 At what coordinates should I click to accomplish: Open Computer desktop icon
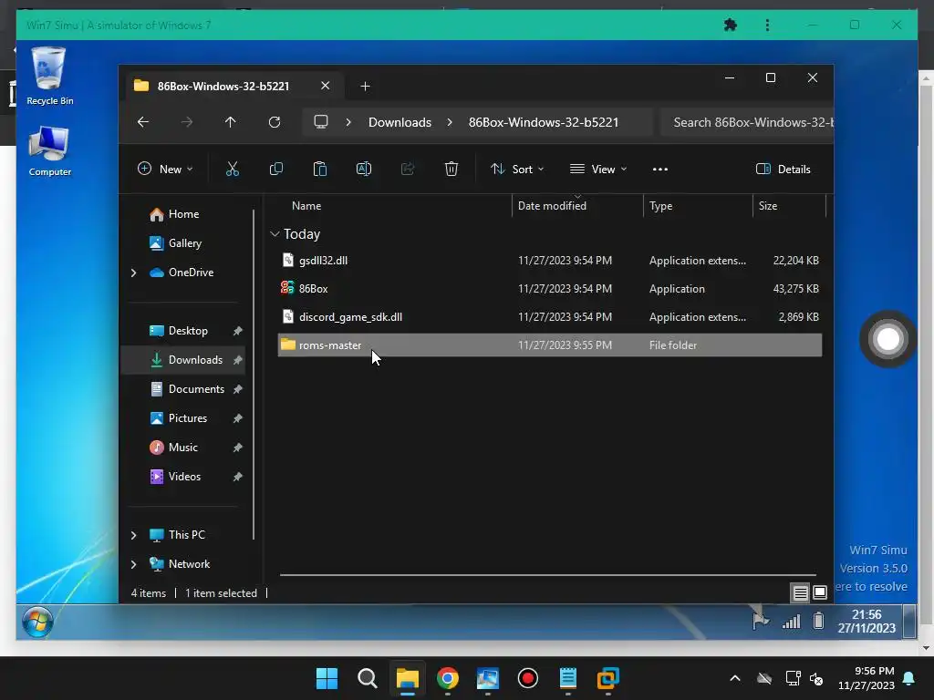(x=49, y=151)
